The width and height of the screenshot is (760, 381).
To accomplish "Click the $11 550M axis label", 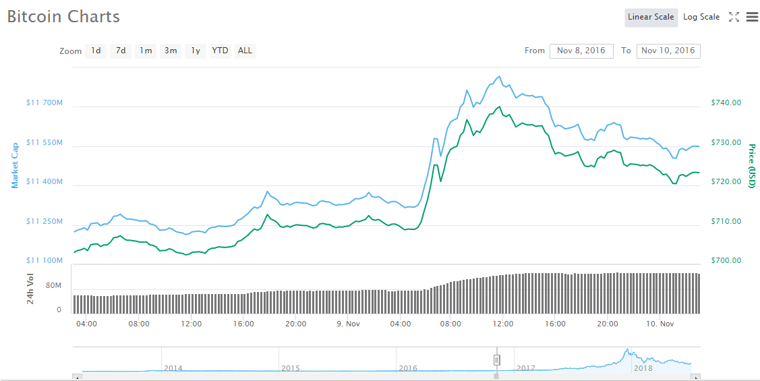I will pos(45,142).
